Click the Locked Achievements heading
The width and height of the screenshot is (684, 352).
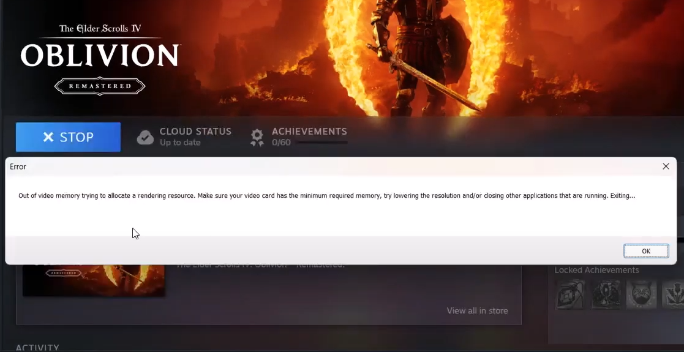[x=597, y=270]
